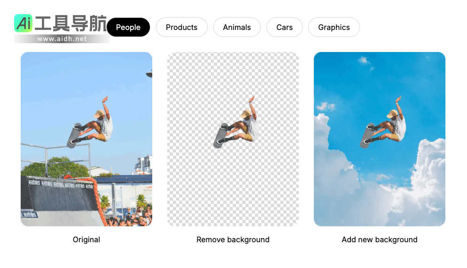Switch to the Graphics tab
Screen dimensions: 467x268
click(334, 27)
